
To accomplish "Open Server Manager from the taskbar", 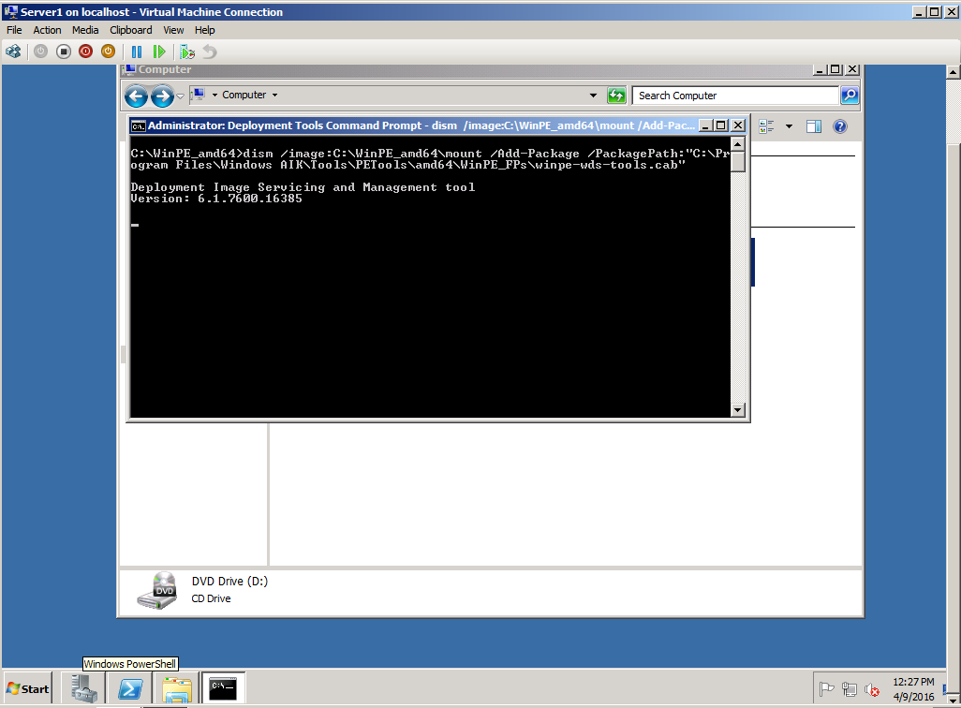I will coord(84,688).
